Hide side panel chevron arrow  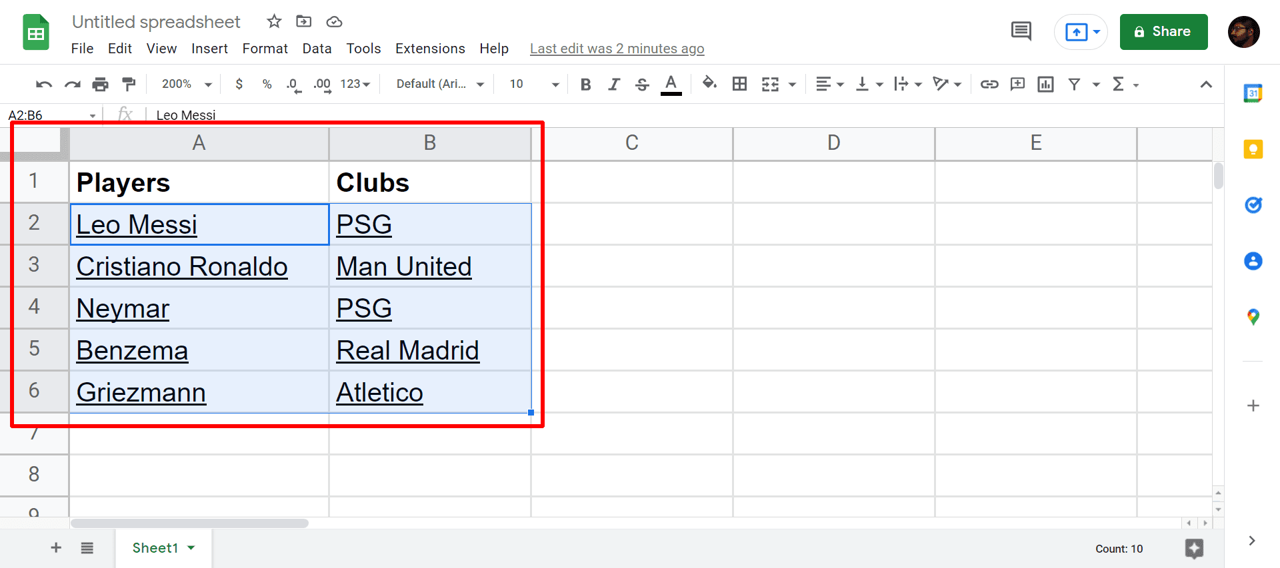point(1252,541)
